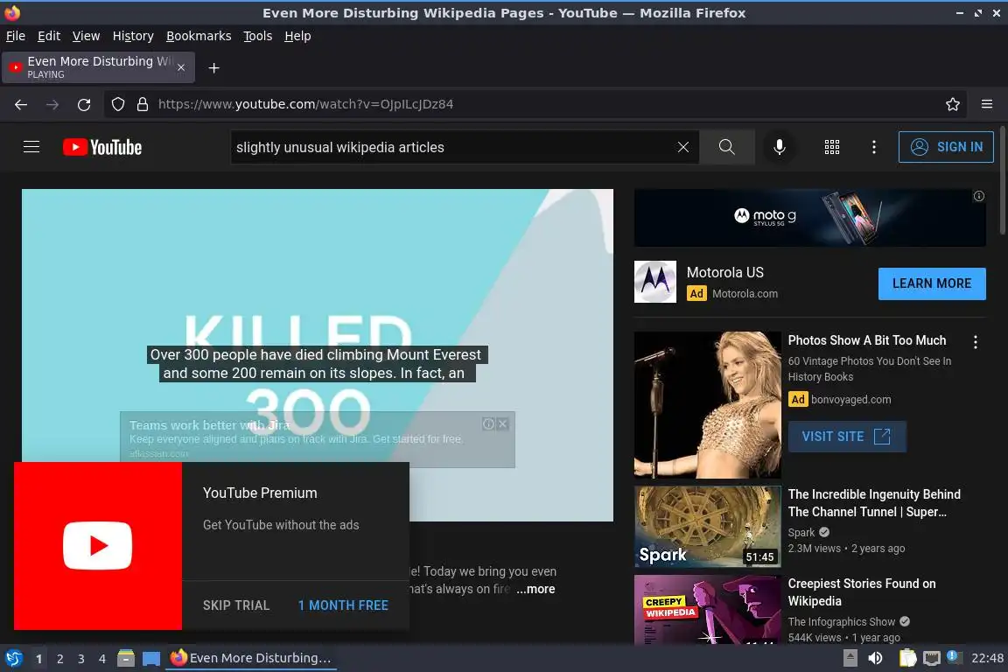The width and height of the screenshot is (1008, 672).
Task: Click the blue show-desktop taskbar icon
Action: click(151, 659)
